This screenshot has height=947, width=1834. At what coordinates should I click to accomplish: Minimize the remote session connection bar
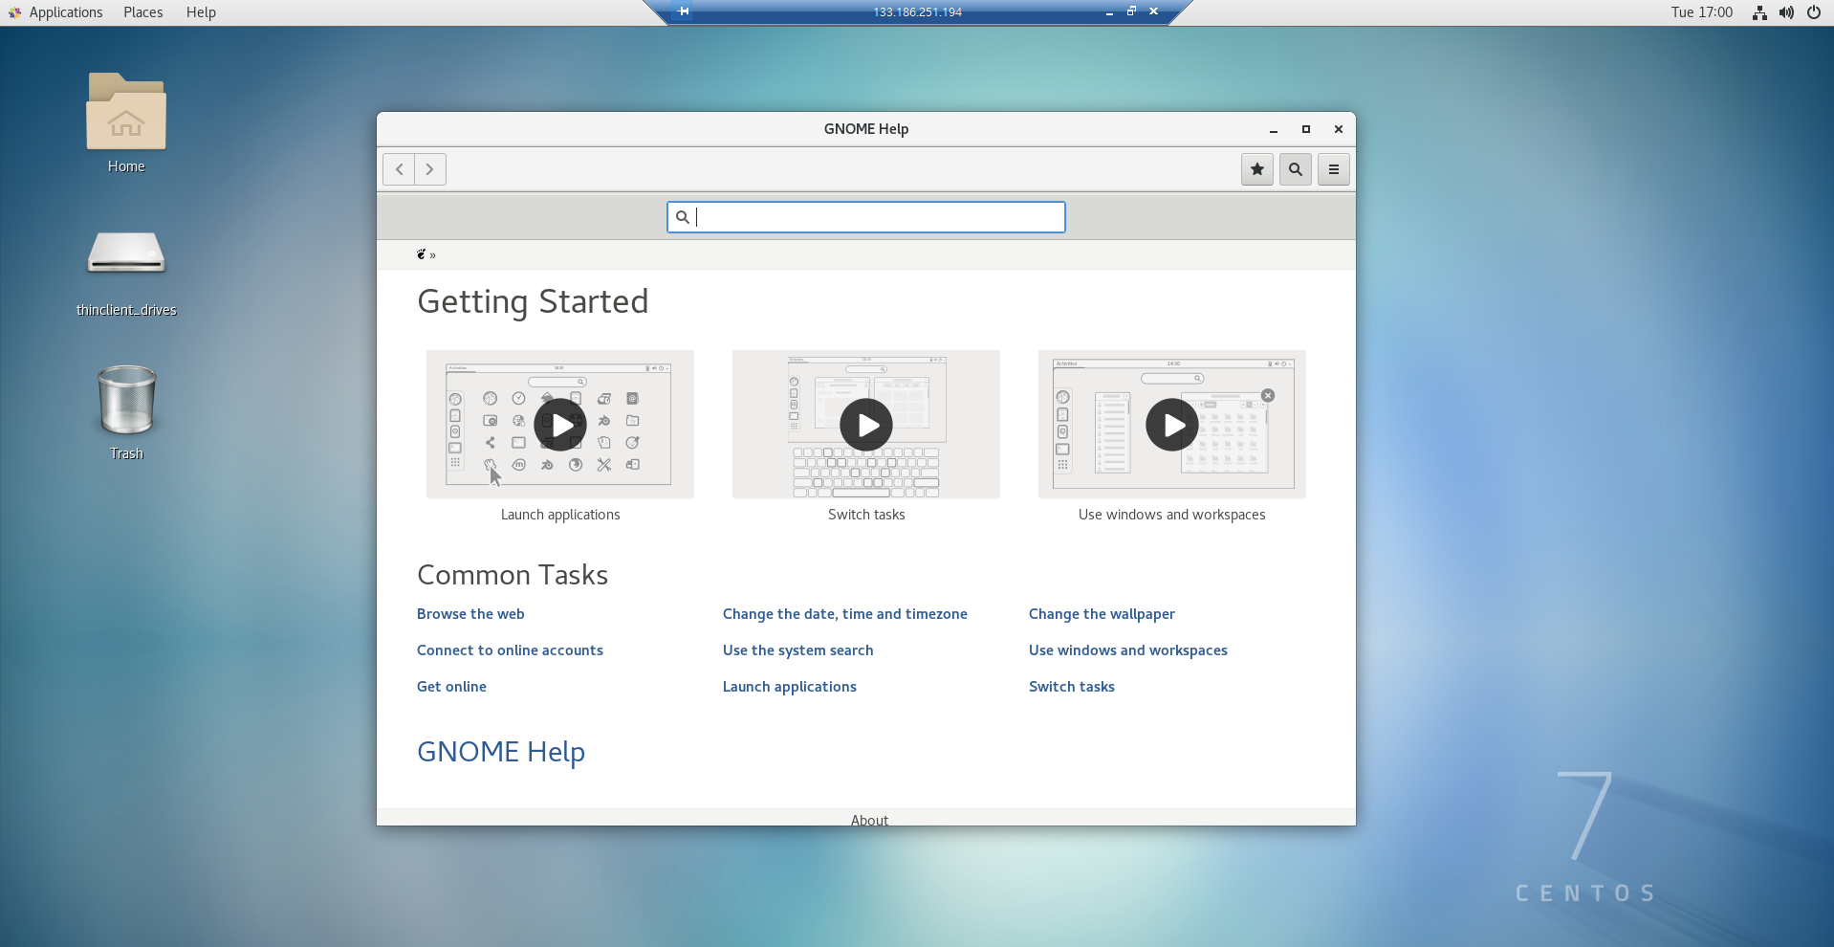coord(1109,12)
